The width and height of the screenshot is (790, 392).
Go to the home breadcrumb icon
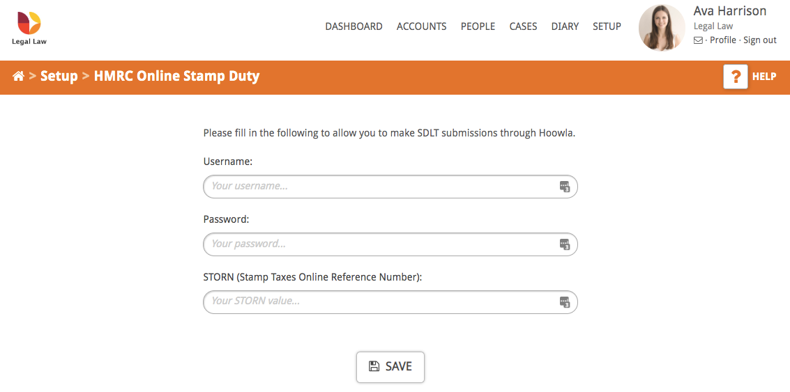point(19,77)
